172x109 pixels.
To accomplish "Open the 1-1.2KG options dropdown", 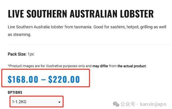I will [x=36, y=102].
